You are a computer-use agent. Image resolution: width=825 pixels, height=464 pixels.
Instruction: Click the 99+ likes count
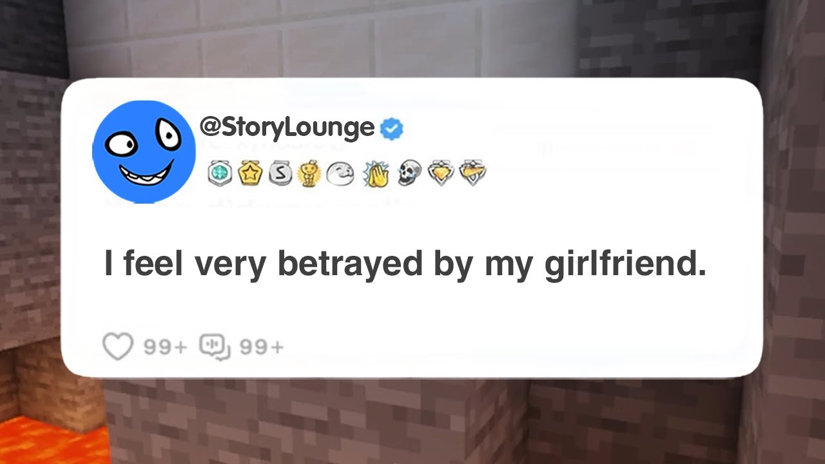(x=165, y=347)
